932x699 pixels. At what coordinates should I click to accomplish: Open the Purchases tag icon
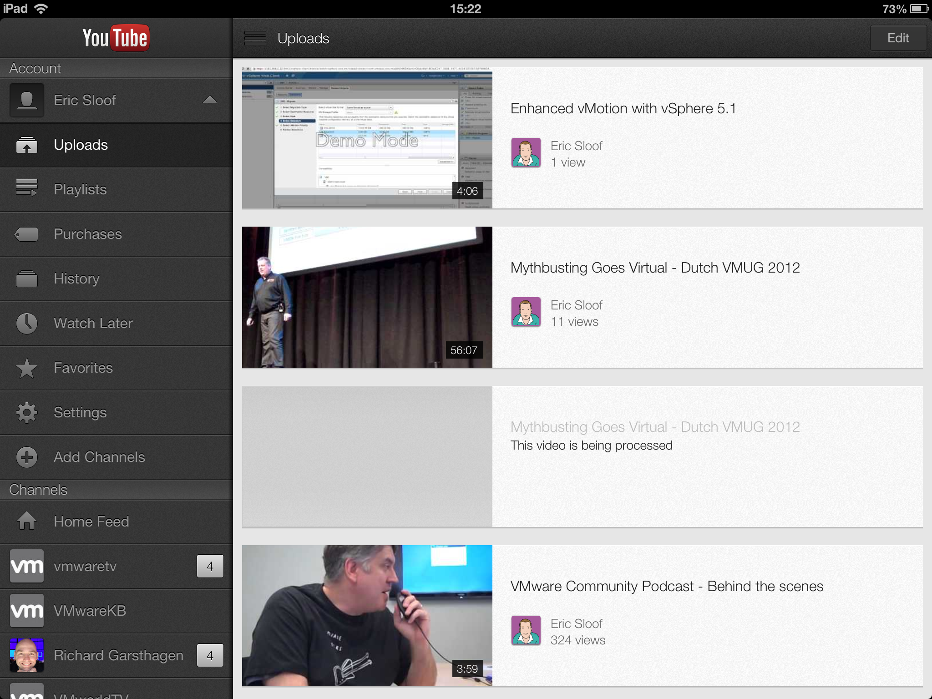[26, 234]
